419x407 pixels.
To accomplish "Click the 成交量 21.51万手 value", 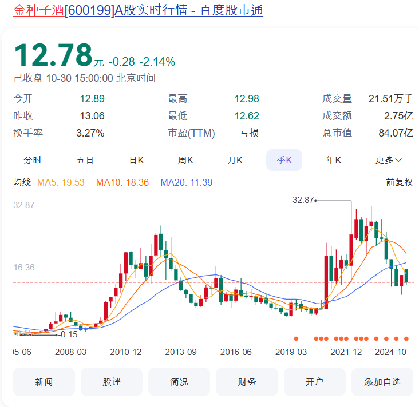I will 391,99.
